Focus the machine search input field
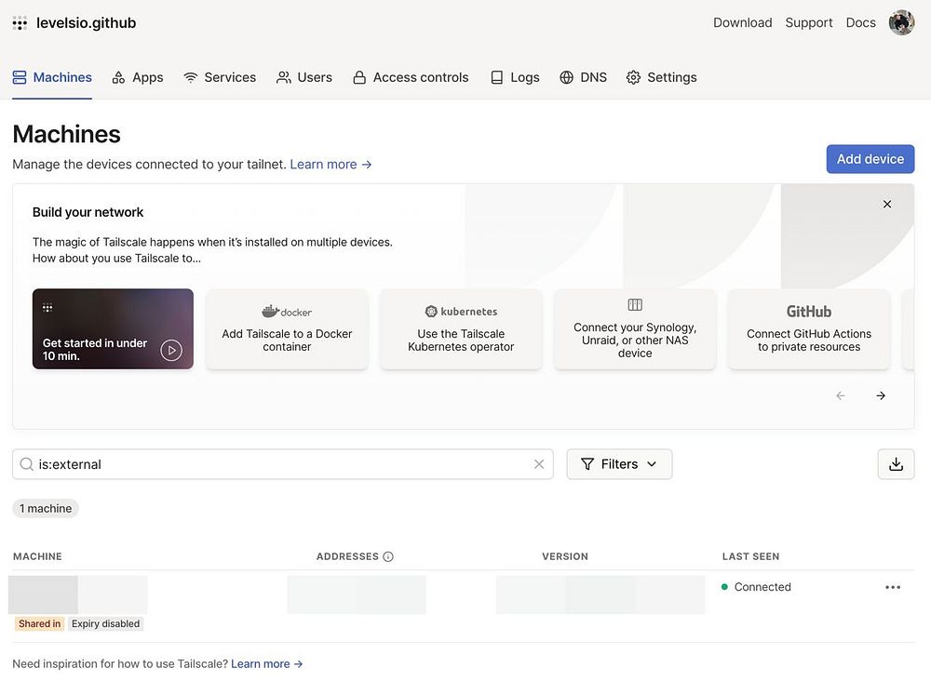 pos(283,464)
